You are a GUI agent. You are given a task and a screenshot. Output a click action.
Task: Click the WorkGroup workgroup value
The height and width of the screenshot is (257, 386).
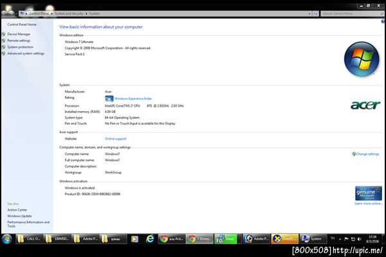click(113, 173)
